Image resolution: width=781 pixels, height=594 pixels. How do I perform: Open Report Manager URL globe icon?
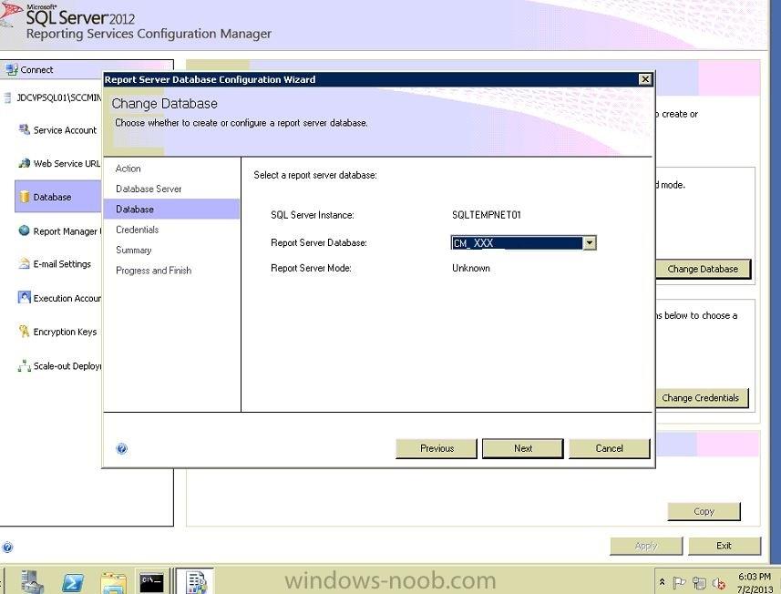(24, 230)
